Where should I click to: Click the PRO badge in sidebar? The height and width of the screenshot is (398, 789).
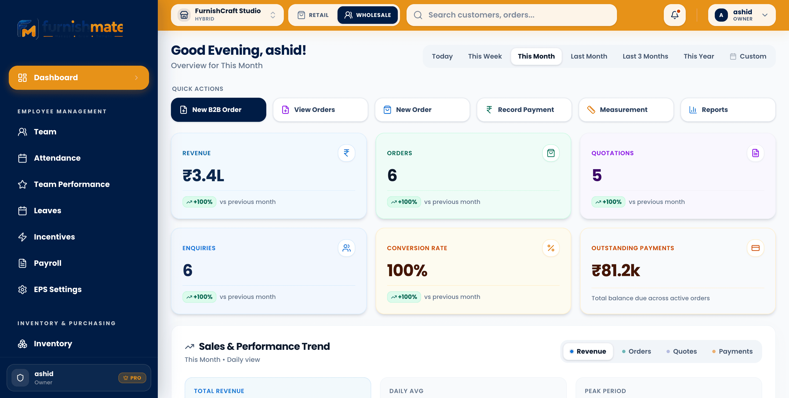pos(132,378)
